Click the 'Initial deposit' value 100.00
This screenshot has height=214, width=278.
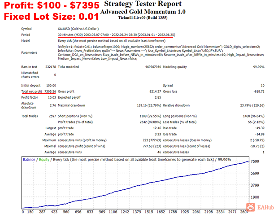click(51, 85)
